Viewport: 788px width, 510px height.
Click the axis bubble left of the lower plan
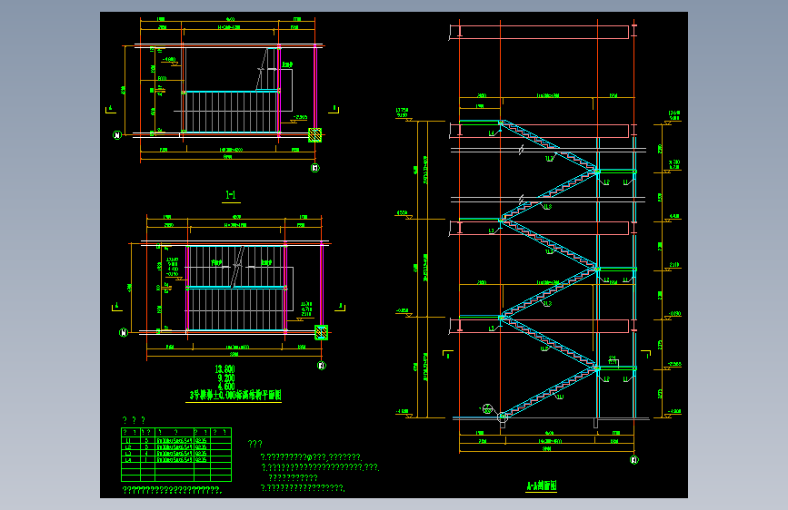tap(124, 332)
